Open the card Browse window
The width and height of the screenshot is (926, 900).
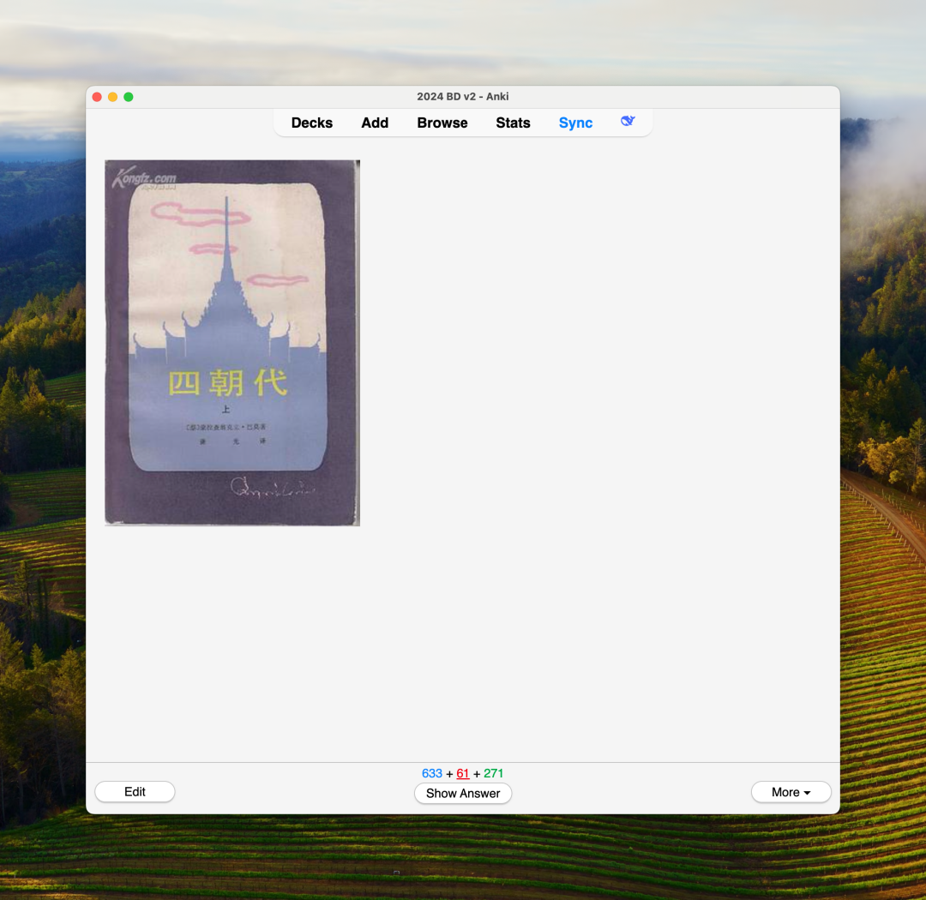[x=442, y=123]
